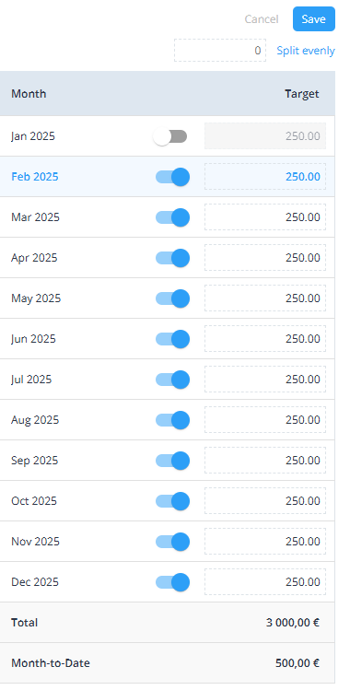Turn off the Aug 2025 toggle
This screenshot has width=350, height=690.
click(172, 420)
